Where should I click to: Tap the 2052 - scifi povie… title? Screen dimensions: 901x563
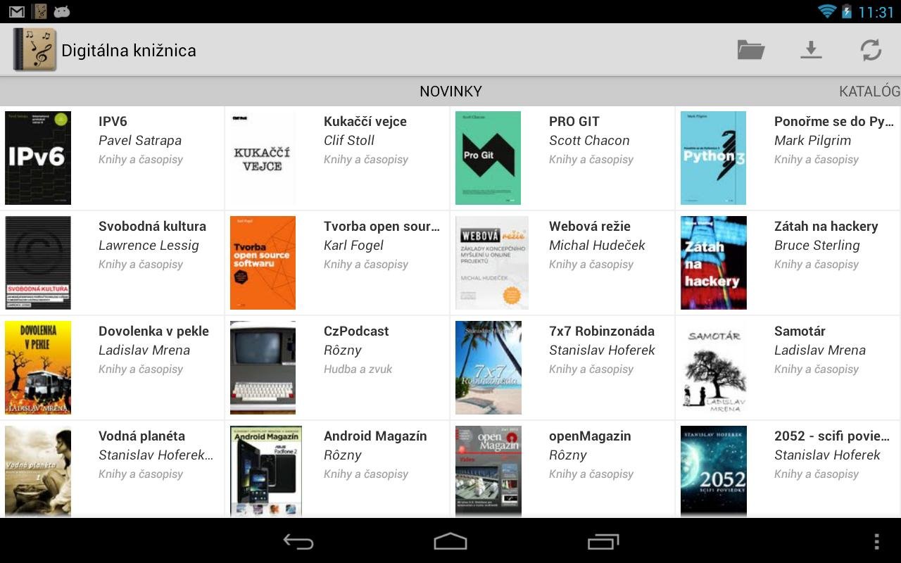[832, 436]
